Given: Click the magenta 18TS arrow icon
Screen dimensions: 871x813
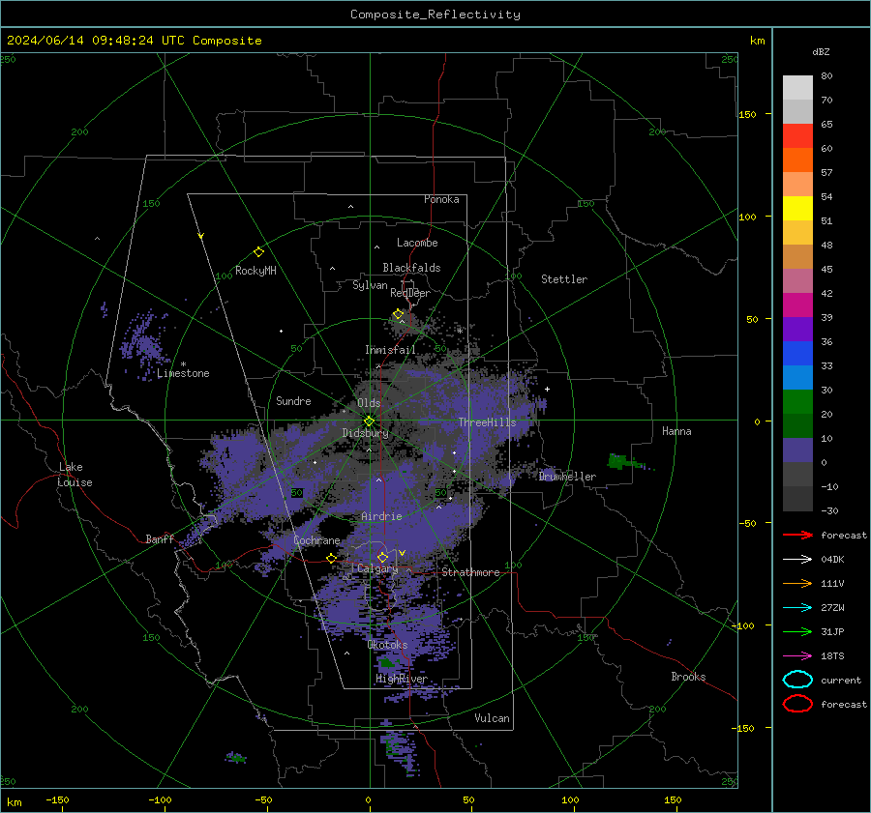Looking at the screenshot, I should [797, 656].
